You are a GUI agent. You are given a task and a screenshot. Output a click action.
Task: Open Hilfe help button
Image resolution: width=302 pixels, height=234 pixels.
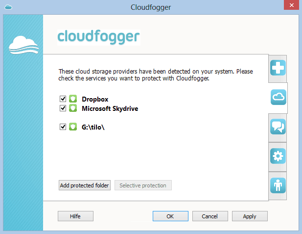click(75, 216)
